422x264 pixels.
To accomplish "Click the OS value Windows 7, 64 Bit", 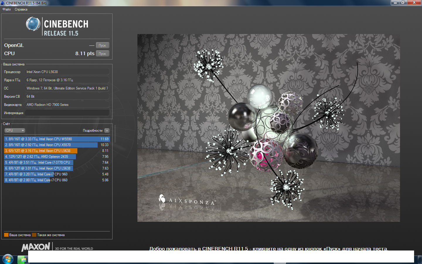I will point(67,88).
